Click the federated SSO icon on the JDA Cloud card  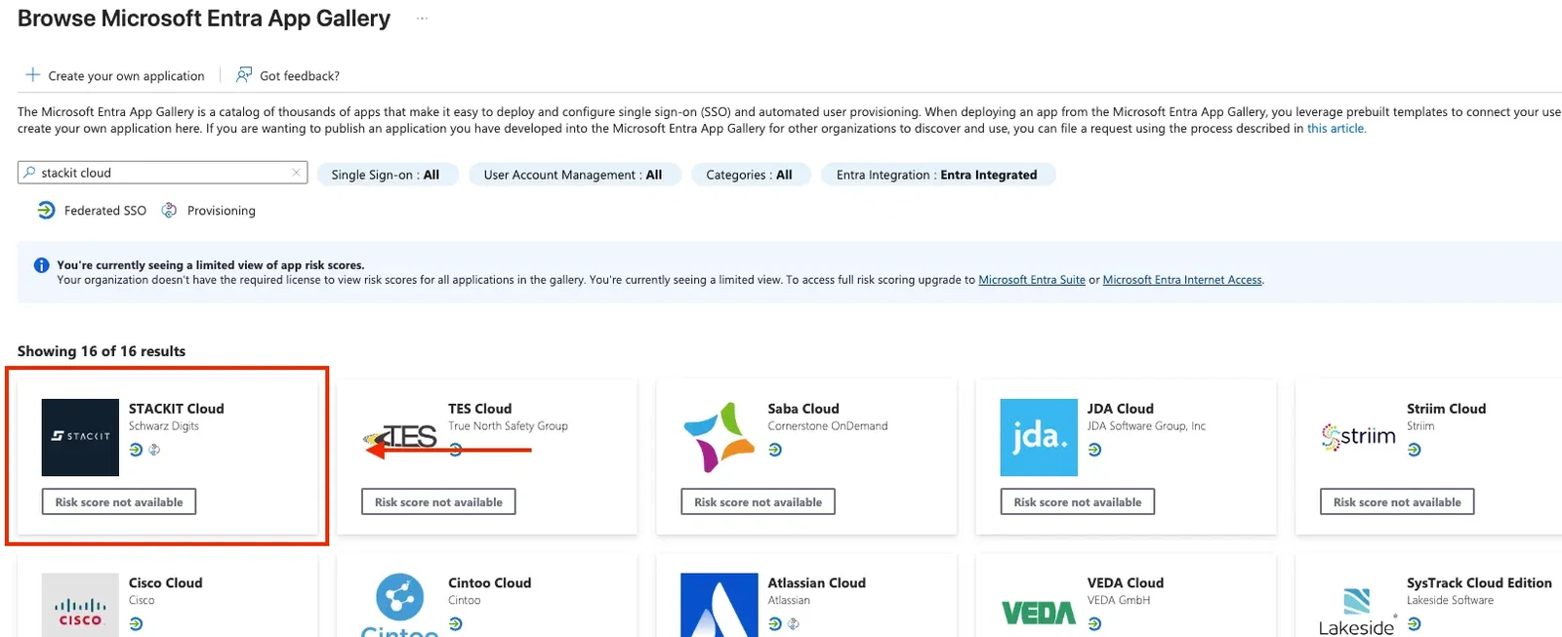1094,450
